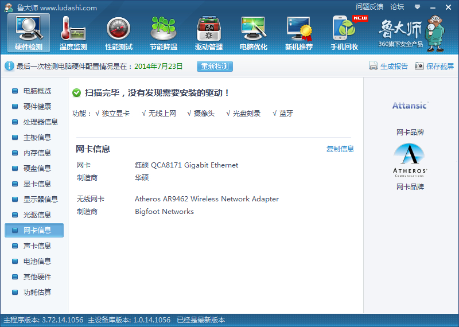The width and height of the screenshot is (459, 327).
Task: Open the 新机推荐 icon with medal
Action: click(x=299, y=33)
